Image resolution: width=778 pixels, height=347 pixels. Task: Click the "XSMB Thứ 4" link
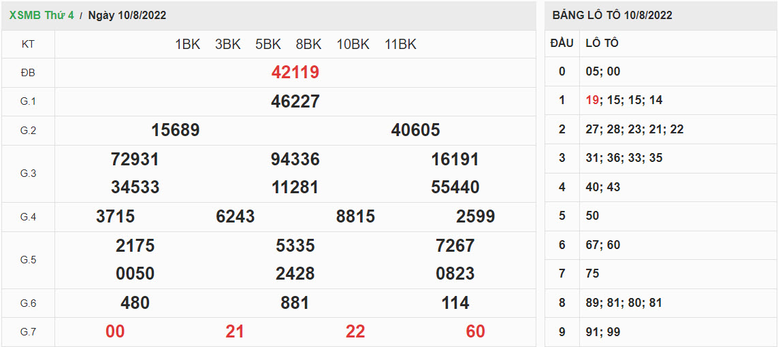[42, 15]
